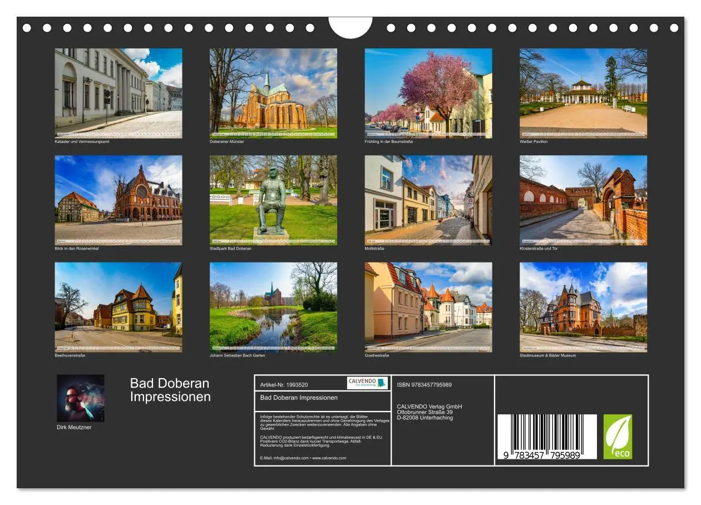
Task: Select the Stadtpark Bad Doberan statue photo
Action: point(273,200)
